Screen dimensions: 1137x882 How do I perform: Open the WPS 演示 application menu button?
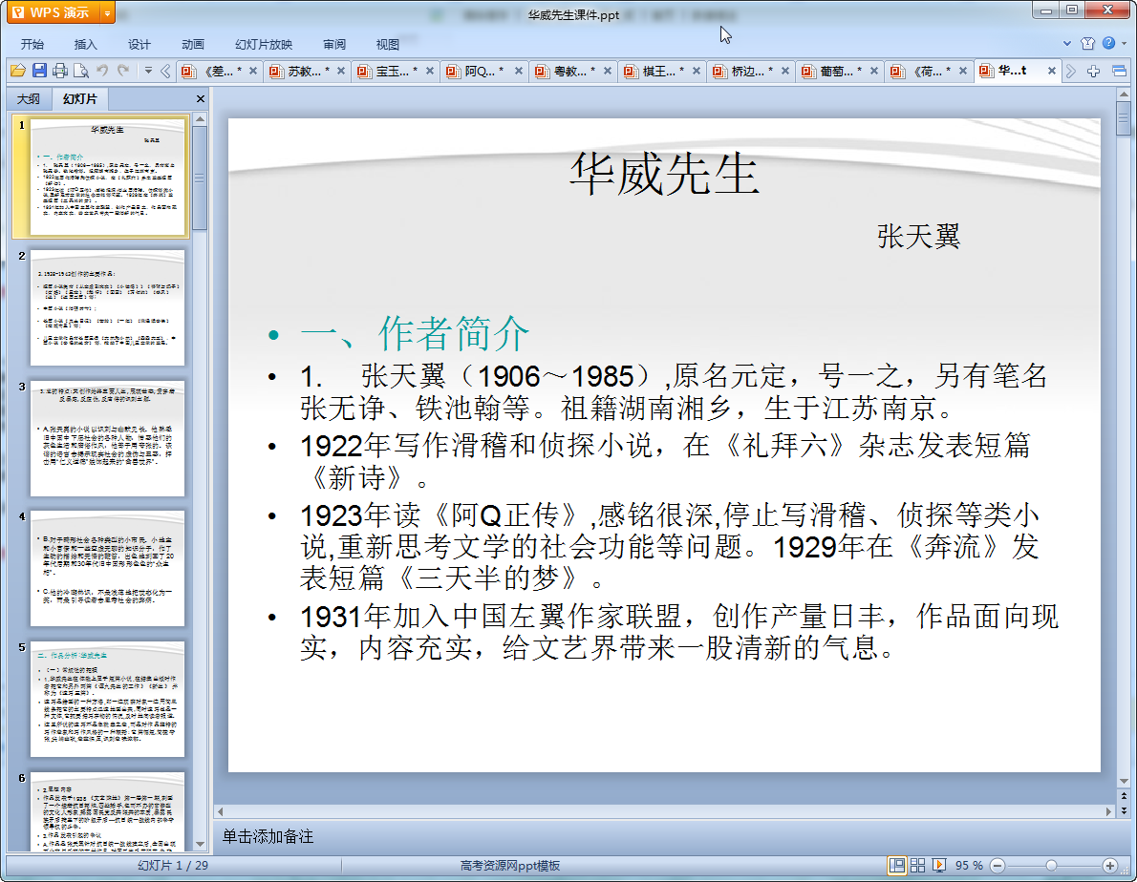pyautogui.click(x=53, y=12)
